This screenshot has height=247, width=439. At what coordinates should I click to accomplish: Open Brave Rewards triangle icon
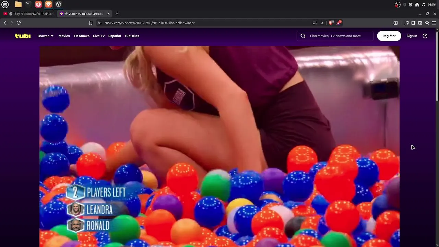[339, 23]
